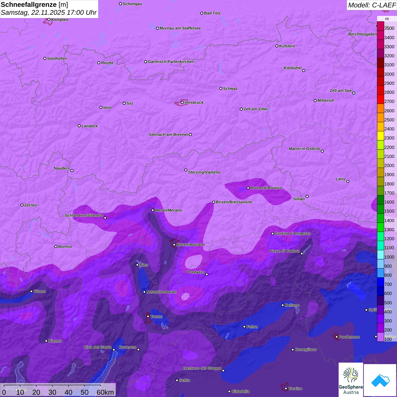
Task: Click the Brixen/Bressanone label
Action: point(234,202)
